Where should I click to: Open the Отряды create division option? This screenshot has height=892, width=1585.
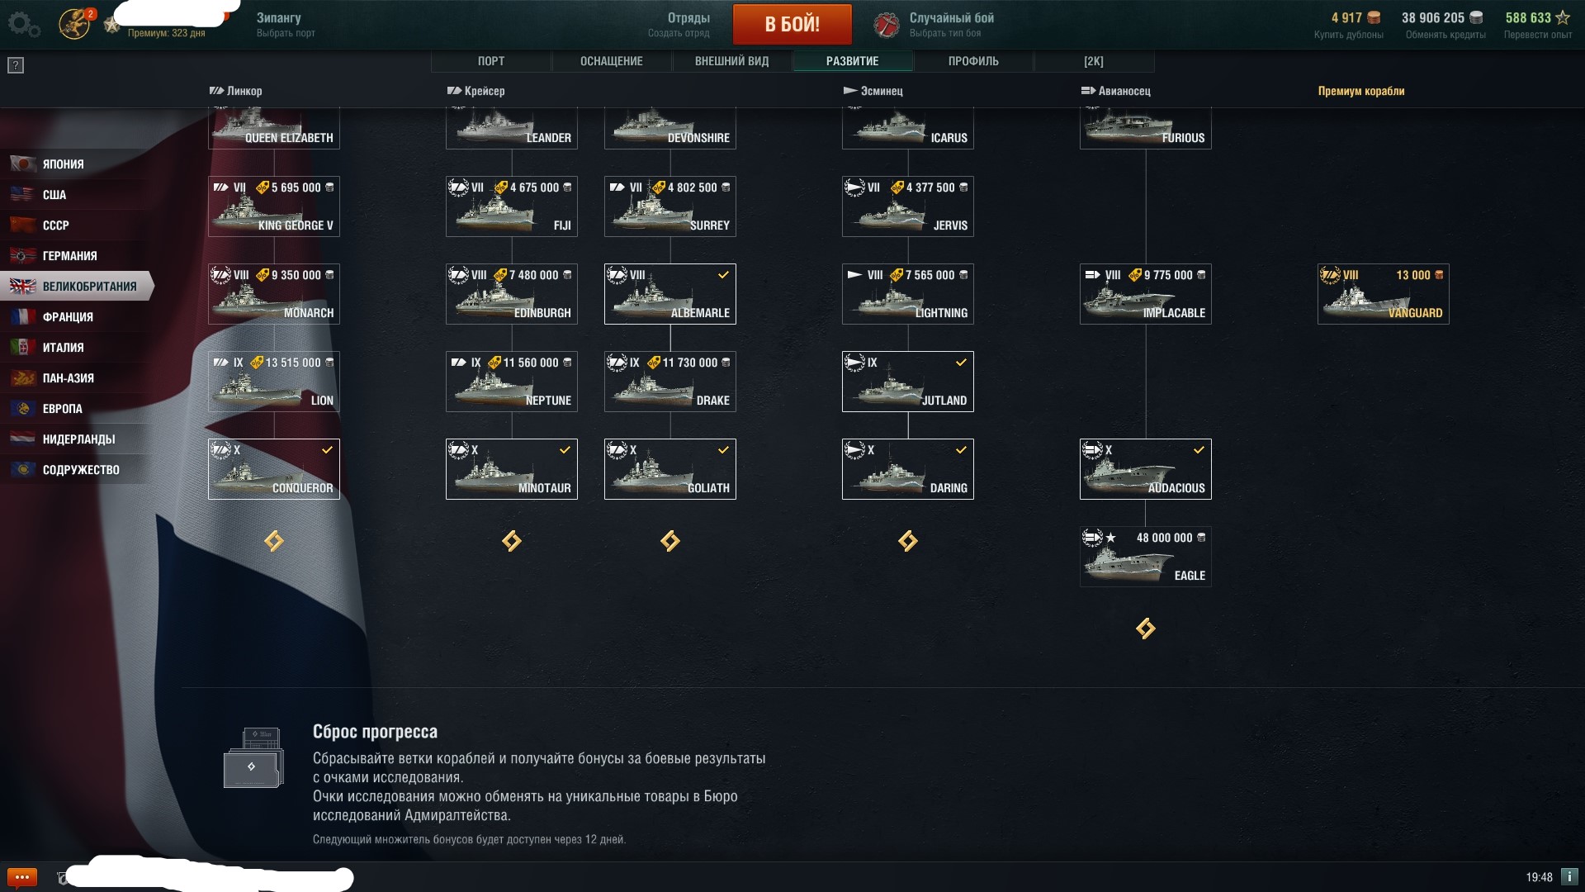tap(679, 24)
